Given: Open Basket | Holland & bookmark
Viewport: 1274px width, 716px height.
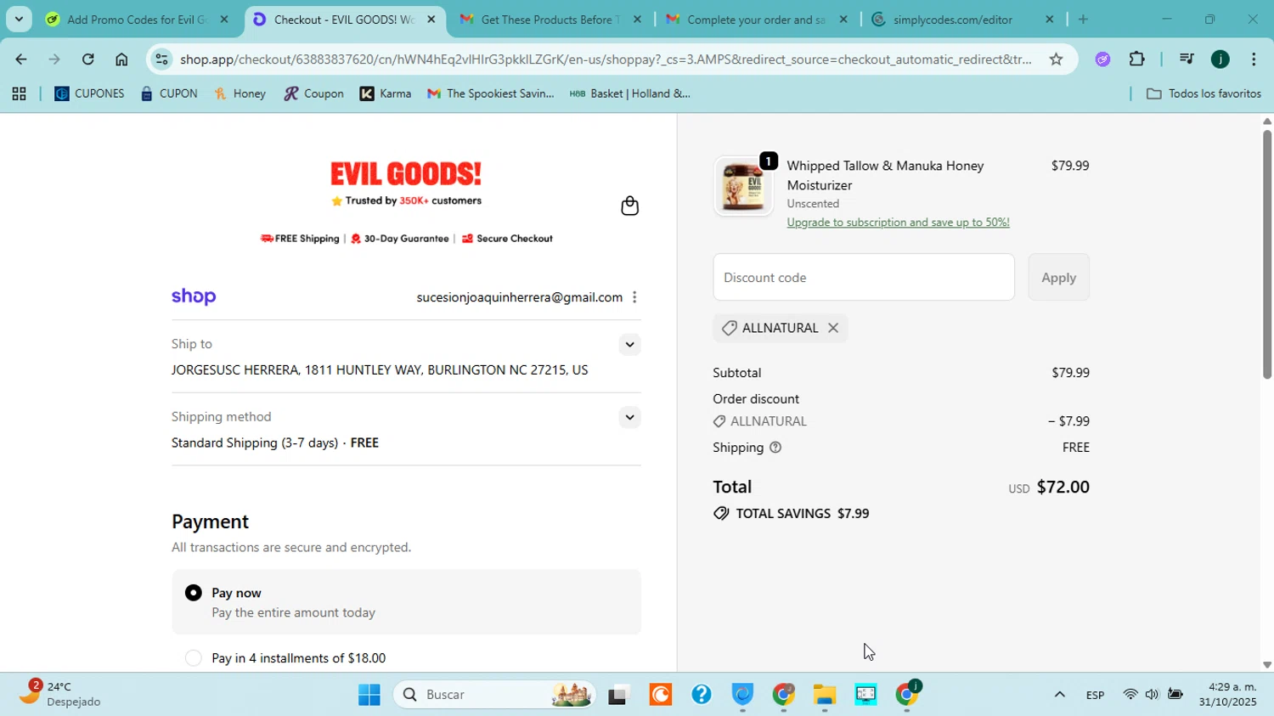Looking at the screenshot, I should click(x=629, y=93).
